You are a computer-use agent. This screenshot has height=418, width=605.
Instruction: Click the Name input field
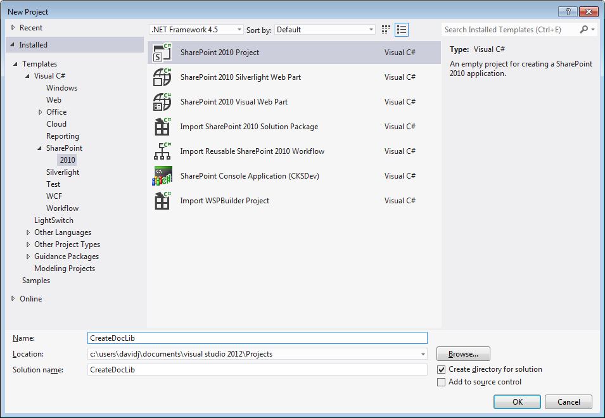pyautogui.click(x=257, y=338)
